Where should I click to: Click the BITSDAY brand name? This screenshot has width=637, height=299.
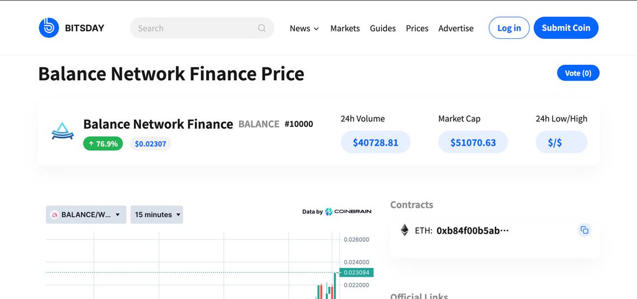click(84, 28)
